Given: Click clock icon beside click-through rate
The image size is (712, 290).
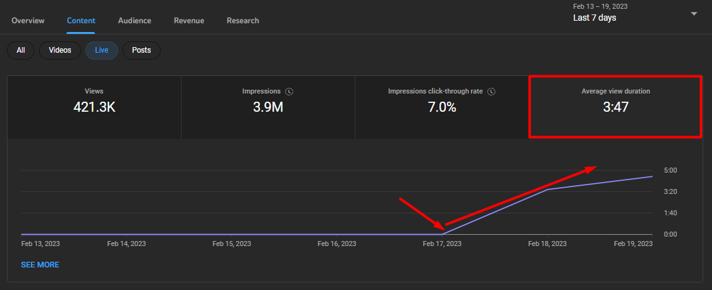Looking at the screenshot, I should point(492,92).
